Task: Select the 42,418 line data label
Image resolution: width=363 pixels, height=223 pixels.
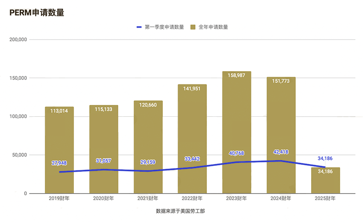Action: pos(281,152)
